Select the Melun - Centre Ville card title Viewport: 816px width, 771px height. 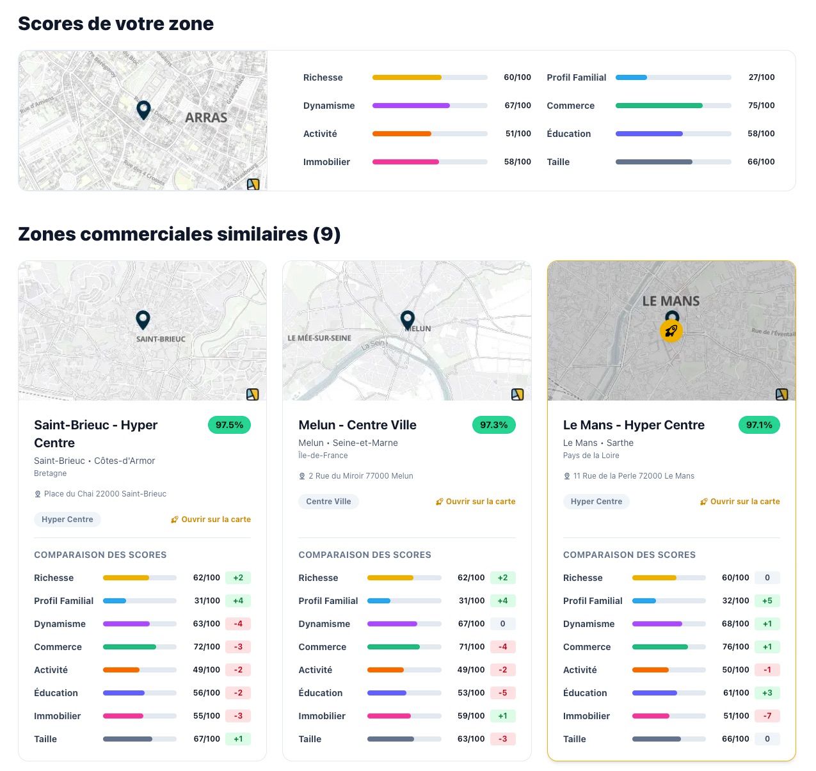[x=357, y=425]
